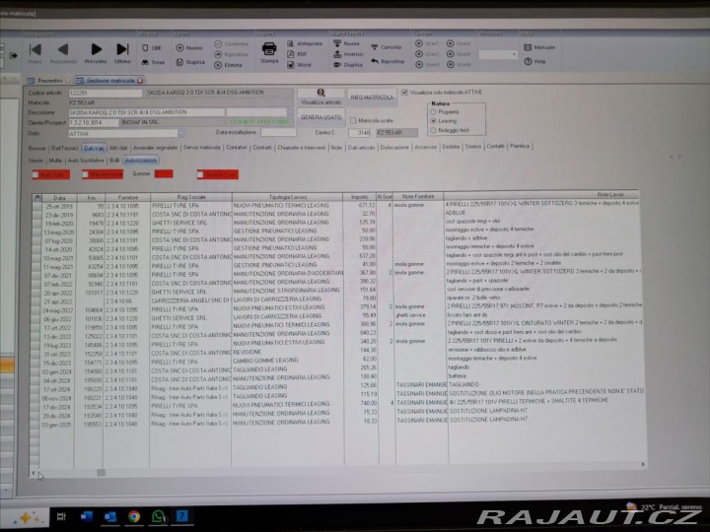Click the Data installazione field
This screenshot has width=710, height=532.
click(278, 133)
